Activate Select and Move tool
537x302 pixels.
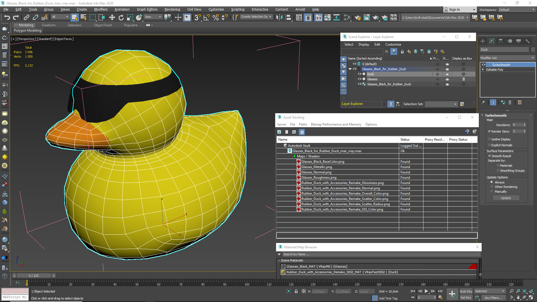click(112, 17)
